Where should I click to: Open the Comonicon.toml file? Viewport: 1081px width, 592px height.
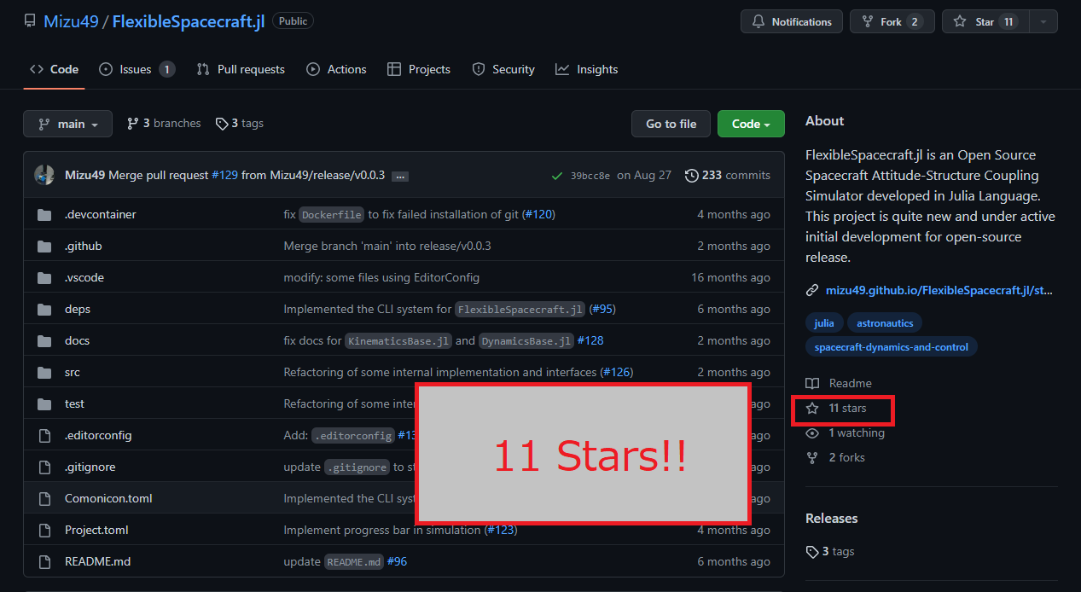[108, 498]
